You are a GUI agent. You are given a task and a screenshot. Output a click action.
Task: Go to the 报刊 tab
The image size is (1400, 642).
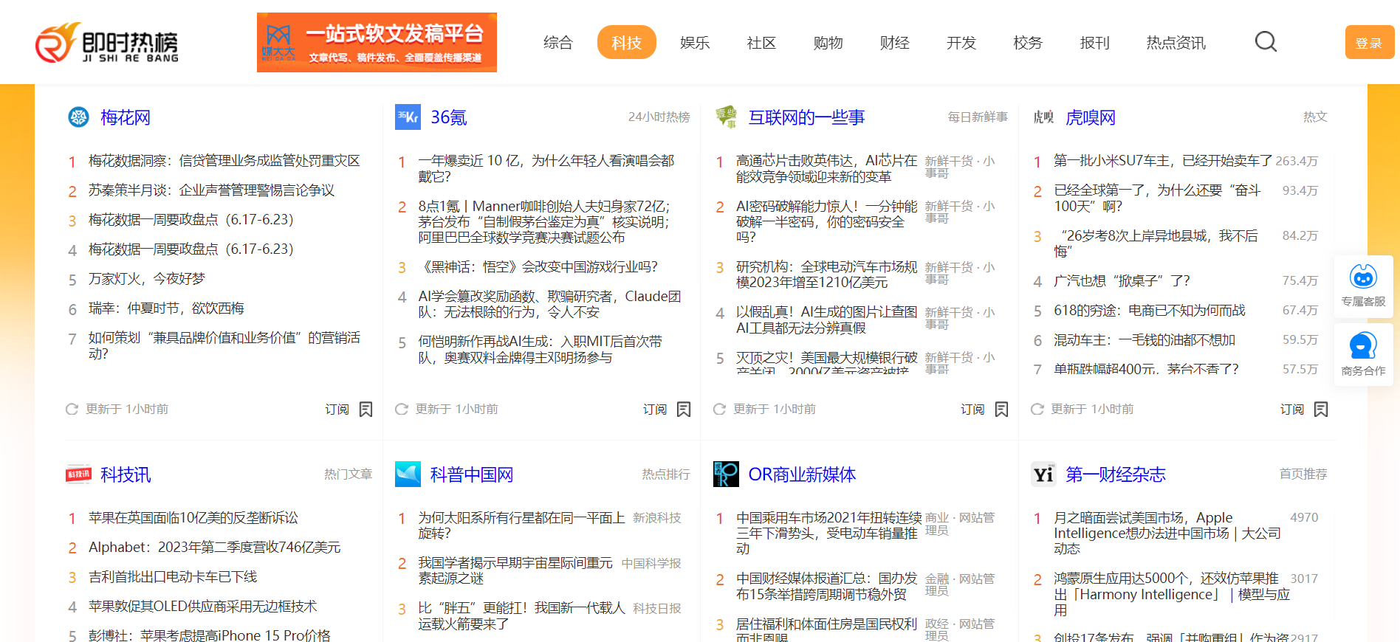click(1094, 43)
